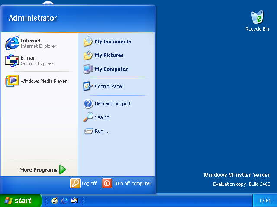Select Control Panel text
This screenshot has width=277, height=207.
[109, 86]
